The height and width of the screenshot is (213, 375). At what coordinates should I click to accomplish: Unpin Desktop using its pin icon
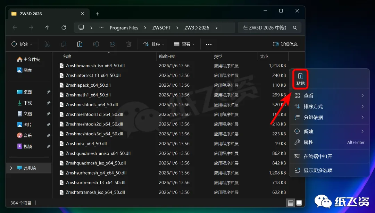click(x=49, y=92)
